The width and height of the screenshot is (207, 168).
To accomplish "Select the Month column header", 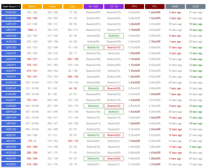I will tap(32, 7).
